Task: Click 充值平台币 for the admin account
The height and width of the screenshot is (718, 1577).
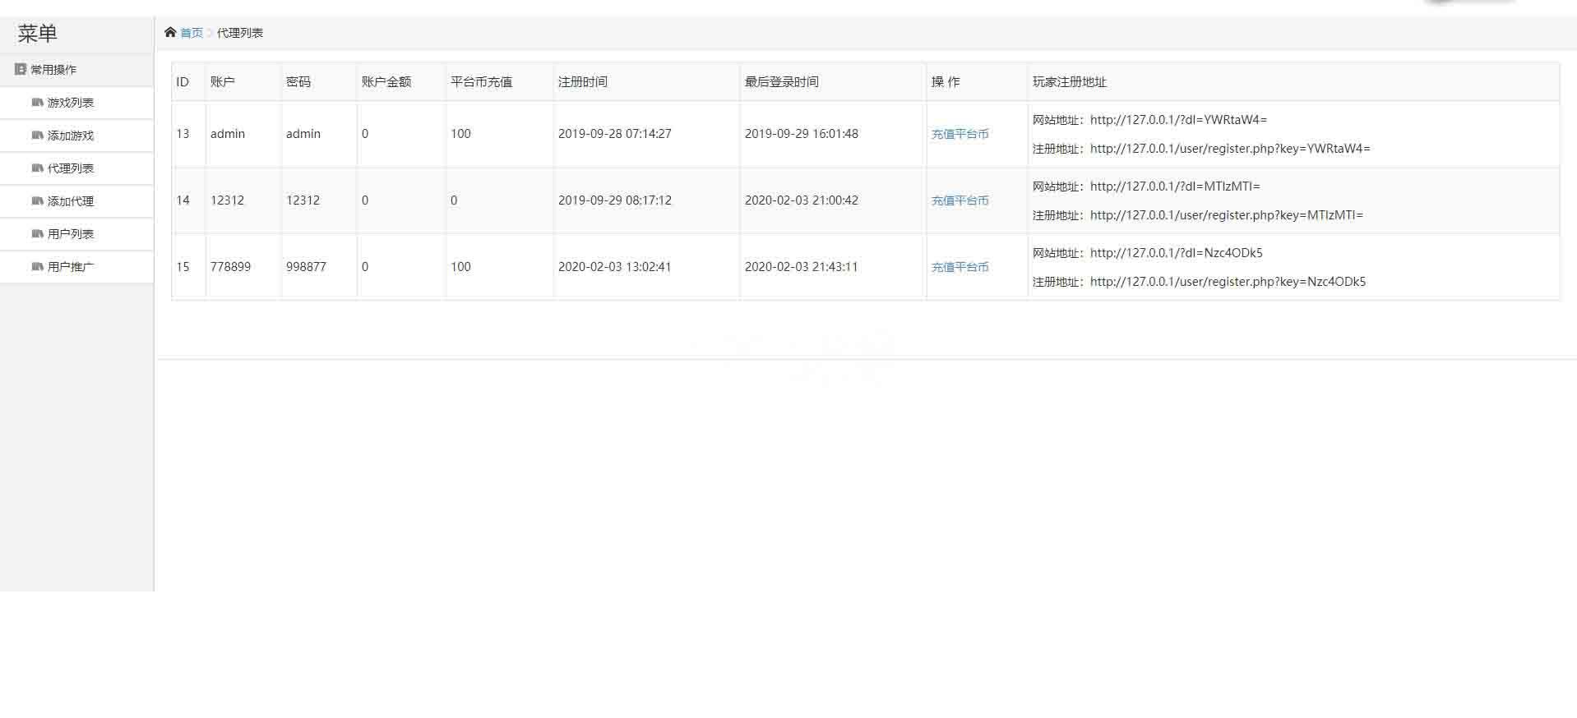Action: point(960,134)
